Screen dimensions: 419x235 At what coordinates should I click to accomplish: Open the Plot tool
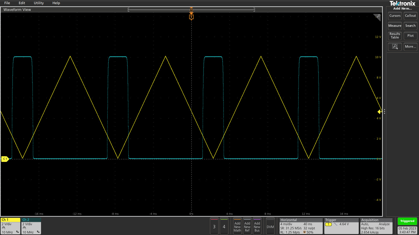(x=410, y=36)
